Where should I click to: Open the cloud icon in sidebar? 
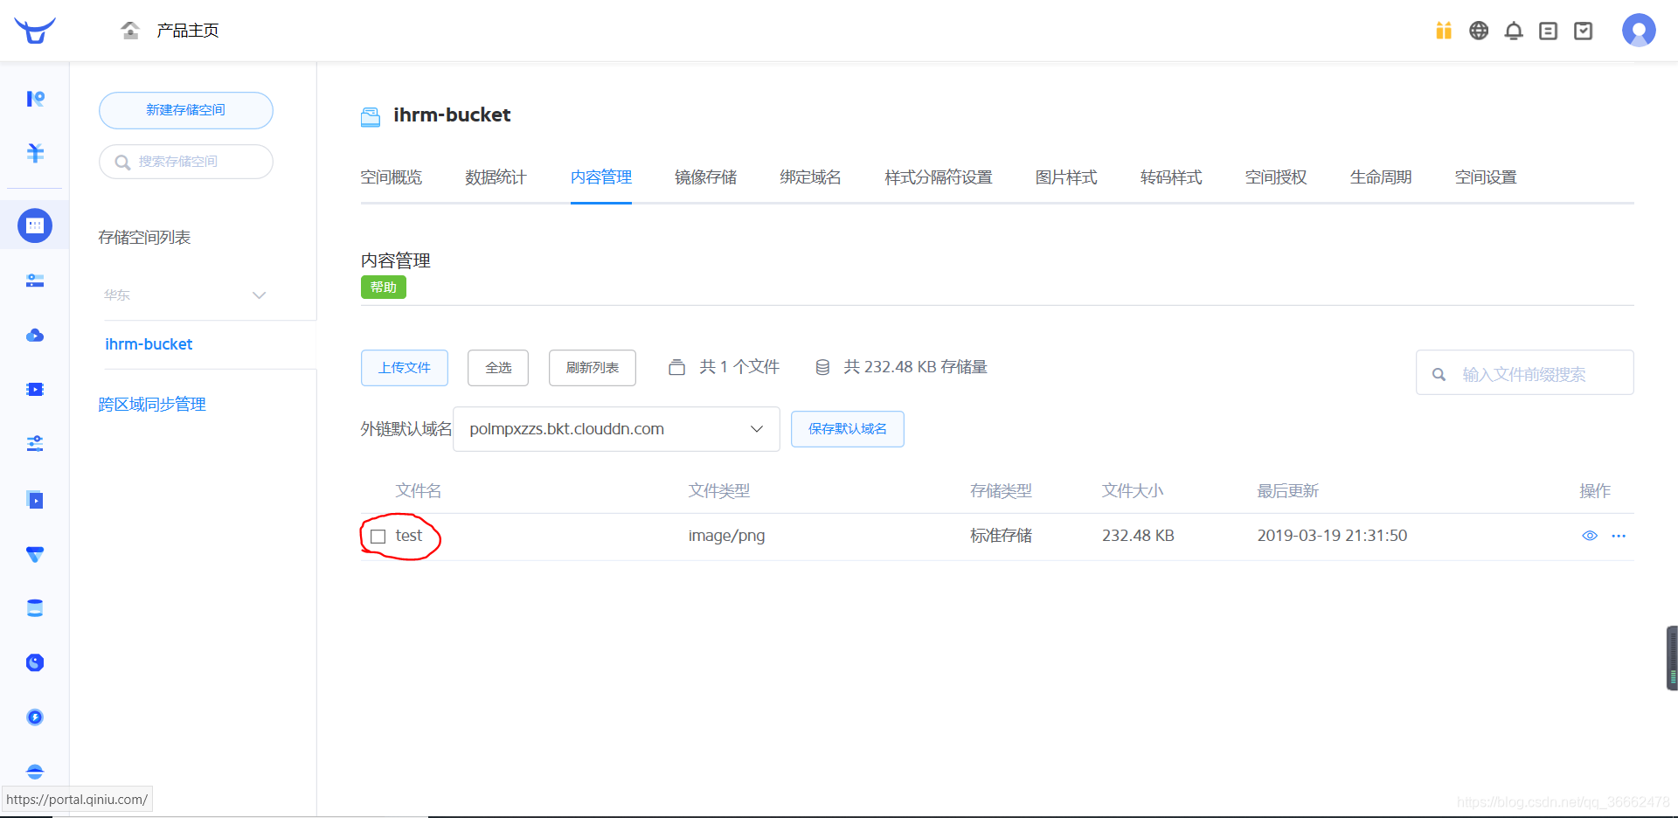(35, 336)
